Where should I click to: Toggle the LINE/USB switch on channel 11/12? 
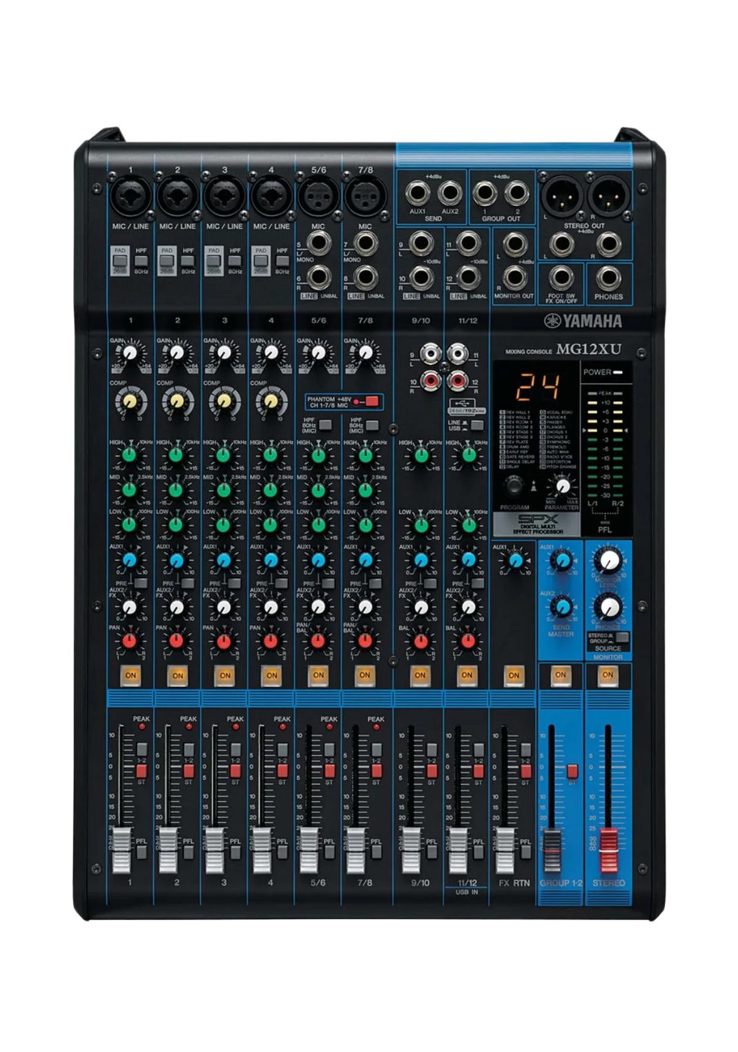pos(477,425)
